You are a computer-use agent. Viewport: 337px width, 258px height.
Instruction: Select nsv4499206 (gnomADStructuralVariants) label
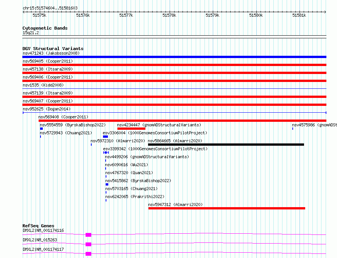[x=147, y=157]
